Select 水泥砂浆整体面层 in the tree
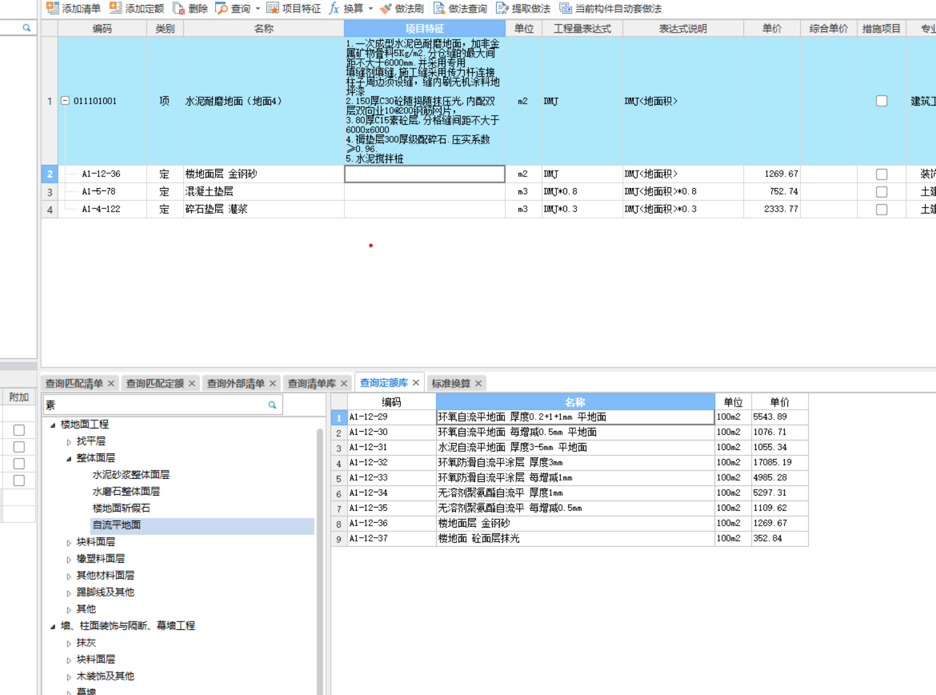Image resolution: width=936 pixels, height=695 pixels. pos(131,474)
